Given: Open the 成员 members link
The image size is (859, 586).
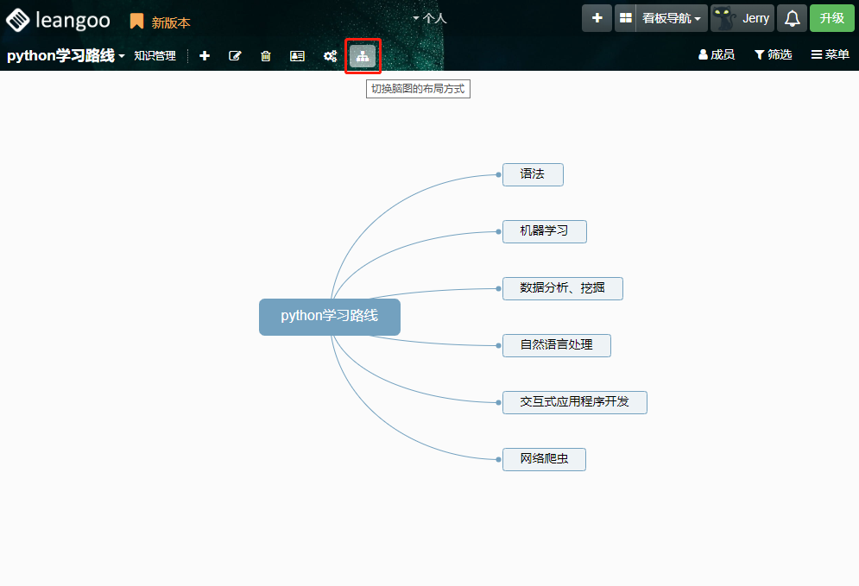Looking at the screenshot, I should click(x=716, y=55).
